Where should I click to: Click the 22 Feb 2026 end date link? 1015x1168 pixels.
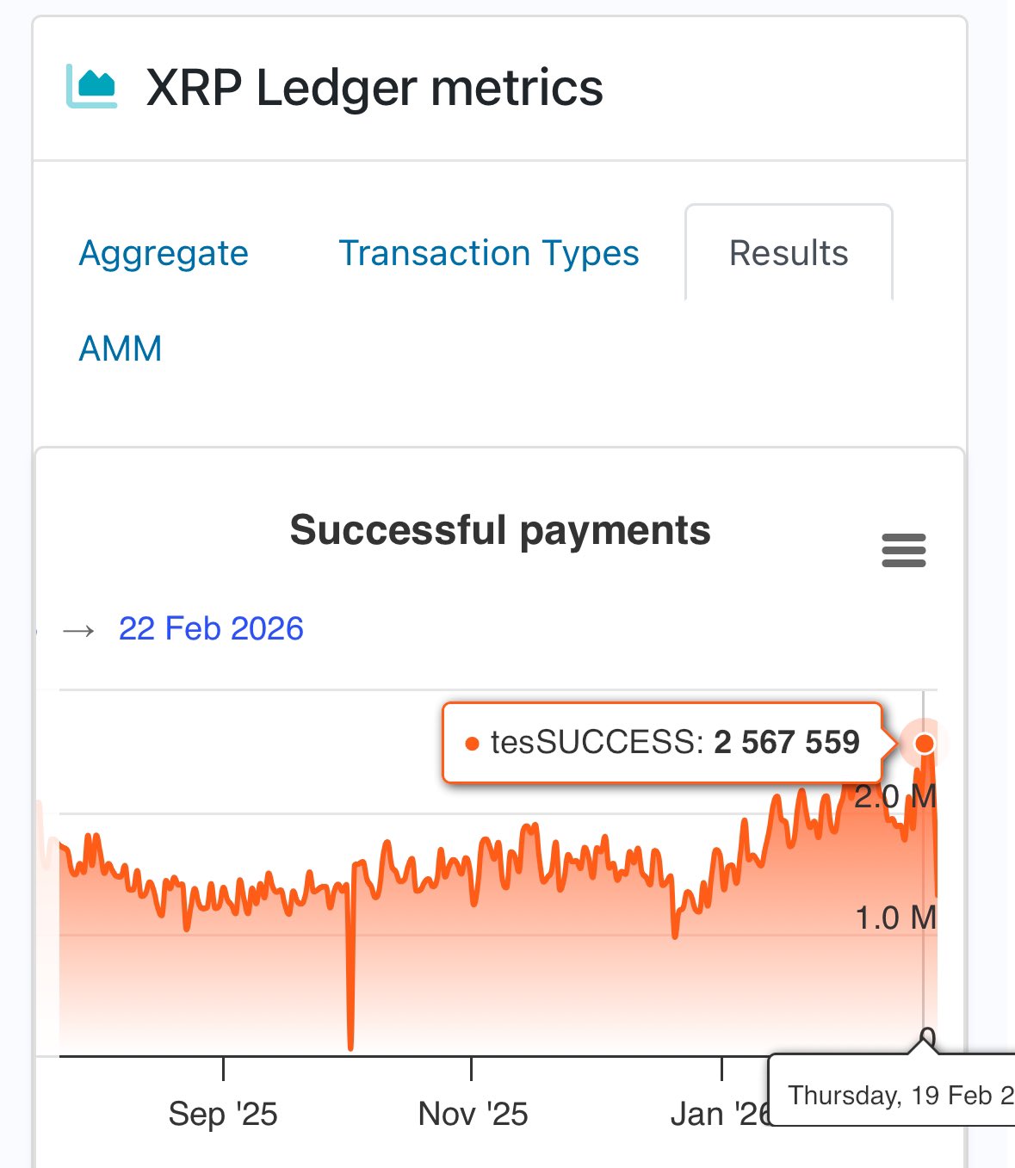[x=211, y=629]
